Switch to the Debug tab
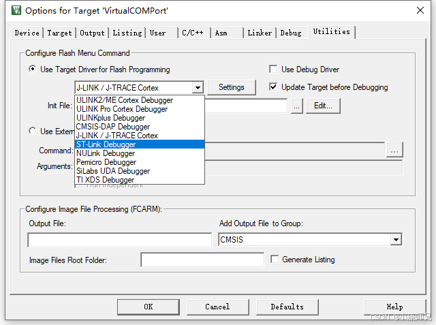The height and width of the screenshot is (325, 436). point(291,33)
